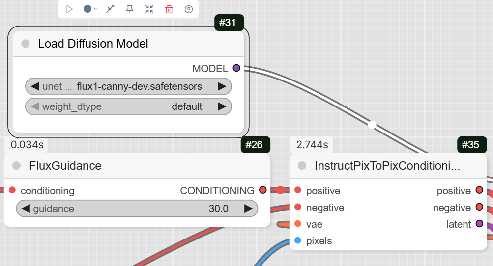Open the node help icon

tap(189, 9)
